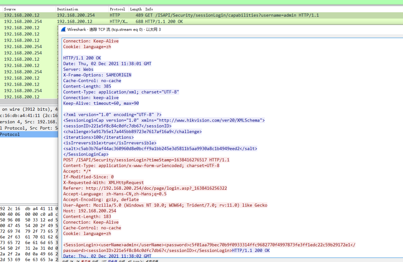Select the 'on wire (3912 bits)' frame row
403x262 pixels.
pyautogui.click(x=29, y=109)
